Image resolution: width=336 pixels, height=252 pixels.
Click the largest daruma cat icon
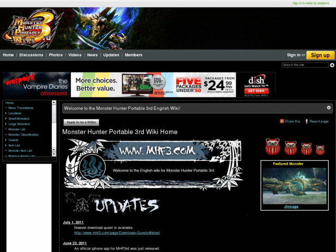(x=273, y=147)
